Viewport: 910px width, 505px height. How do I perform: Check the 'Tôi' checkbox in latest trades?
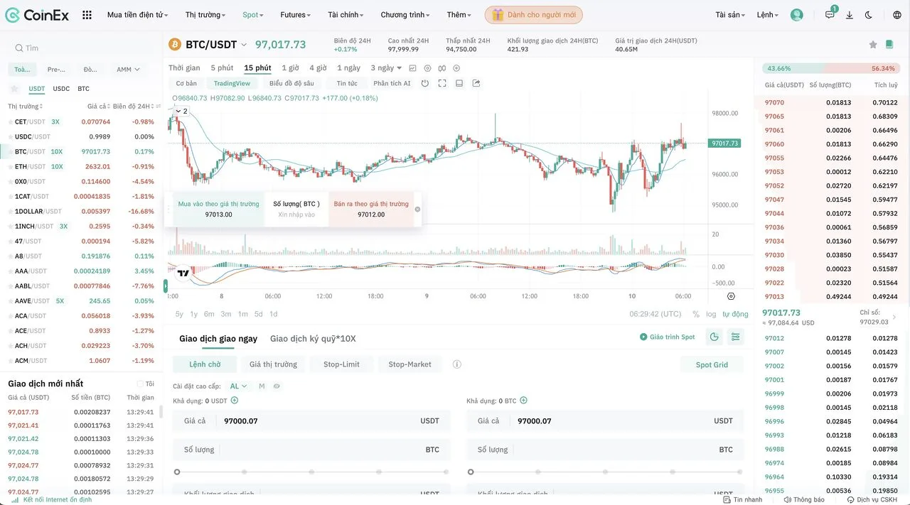click(141, 384)
